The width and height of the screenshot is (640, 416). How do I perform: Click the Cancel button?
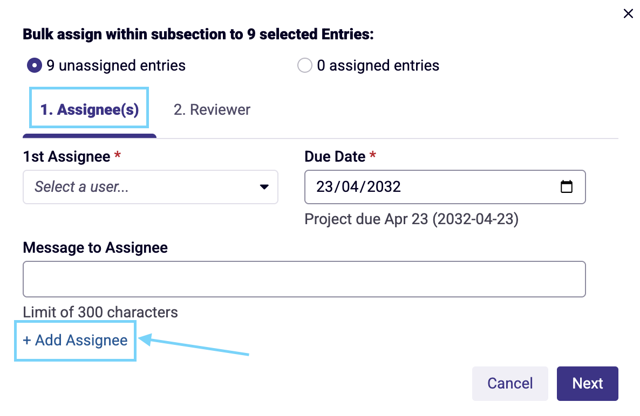(510, 384)
